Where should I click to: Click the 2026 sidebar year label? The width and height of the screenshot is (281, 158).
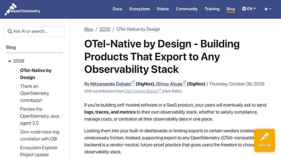[19, 61]
